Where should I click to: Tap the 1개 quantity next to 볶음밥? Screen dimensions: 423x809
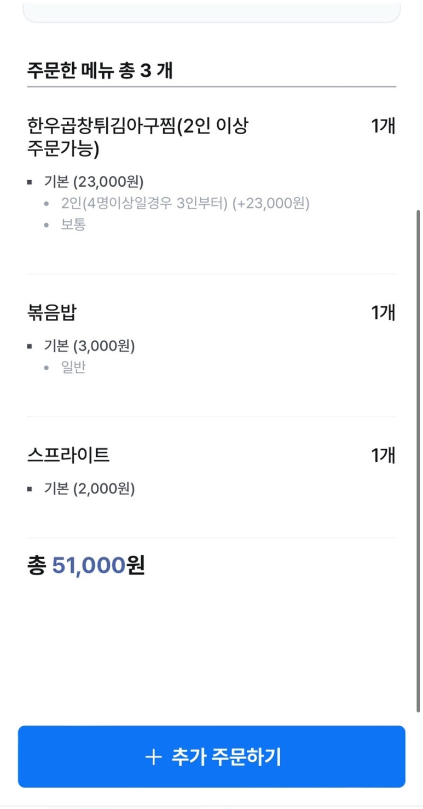[x=383, y=313]
